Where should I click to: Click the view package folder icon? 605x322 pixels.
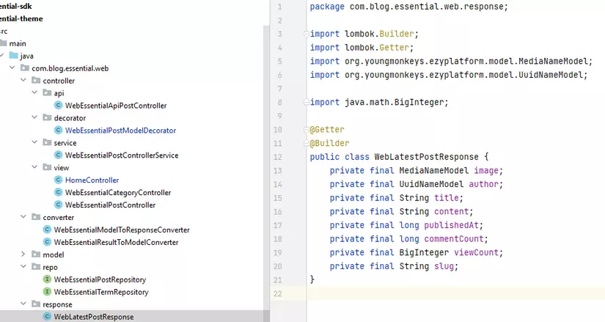pyautogui.click(x=47, y=167)
